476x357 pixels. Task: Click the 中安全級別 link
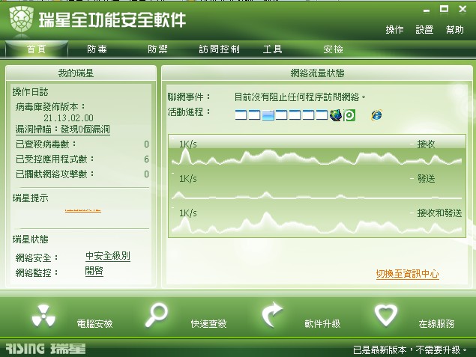(108, 256)
